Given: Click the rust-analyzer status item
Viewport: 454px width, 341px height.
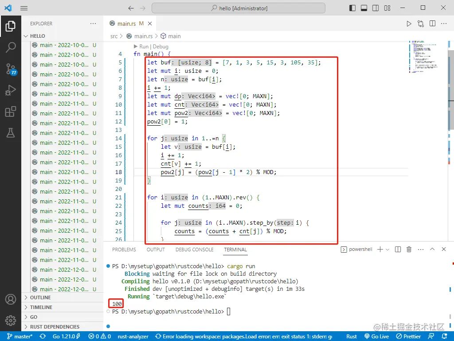Looking at the screenshot, I should point(133,337).
